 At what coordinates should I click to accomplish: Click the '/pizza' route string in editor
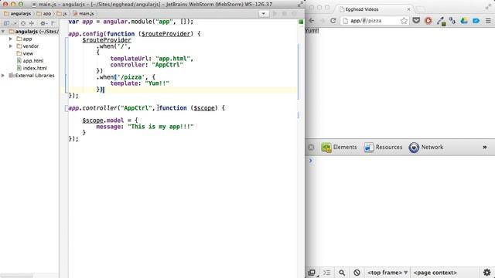click(131, 77)
